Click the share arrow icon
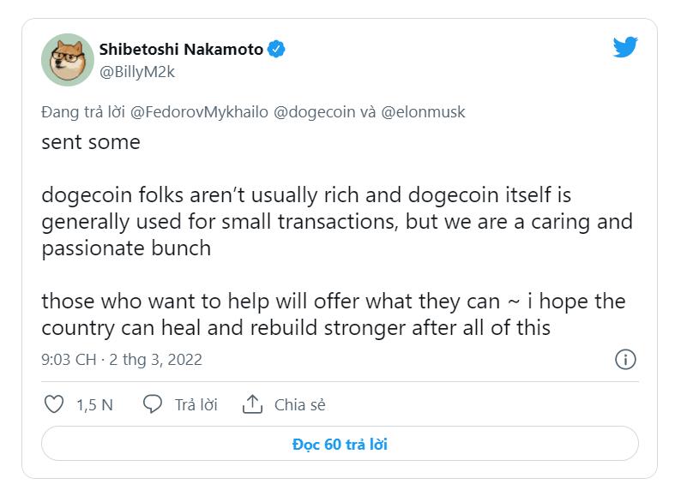Screen dimensions: 681x496 252,404
